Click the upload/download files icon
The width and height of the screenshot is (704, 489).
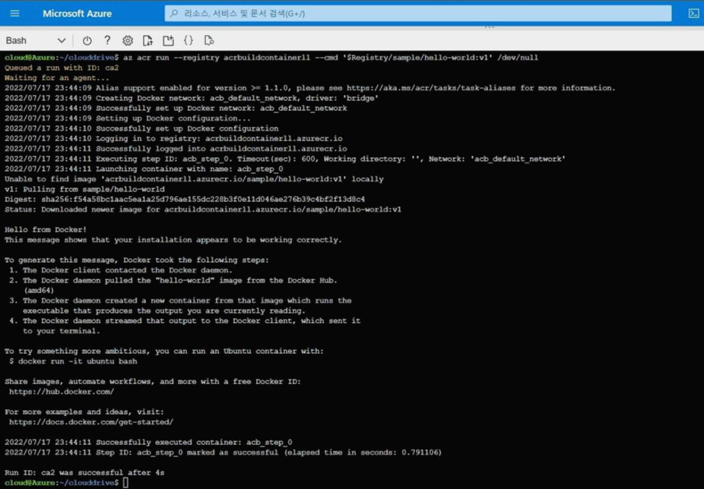(x=147, y=40)
